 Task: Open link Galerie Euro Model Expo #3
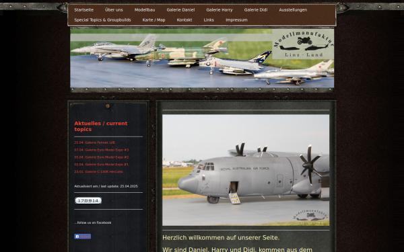coord(102,150)
